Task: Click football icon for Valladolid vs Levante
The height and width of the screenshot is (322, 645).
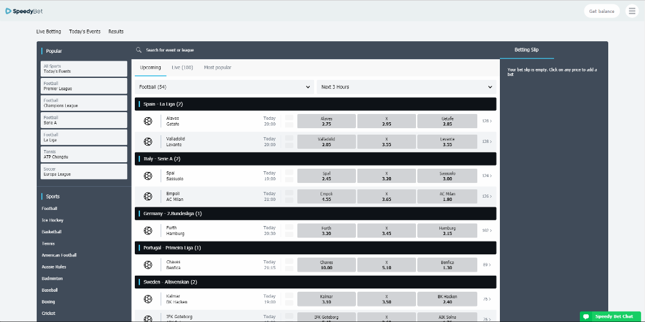Action: coord(148,142)
